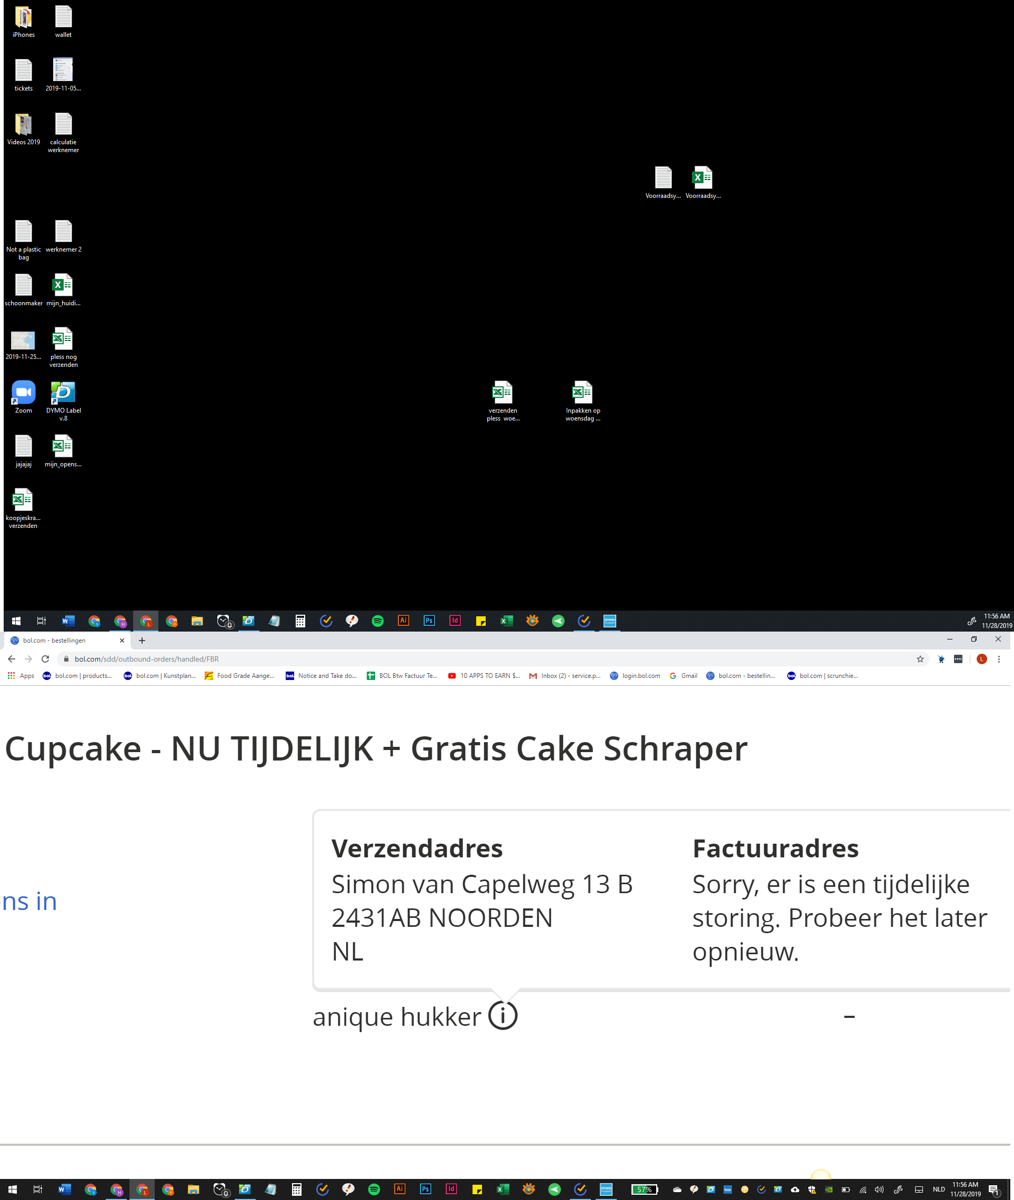Click the 57% battery bar indicator
Screen dimensions: 1014x1200
645,1189
